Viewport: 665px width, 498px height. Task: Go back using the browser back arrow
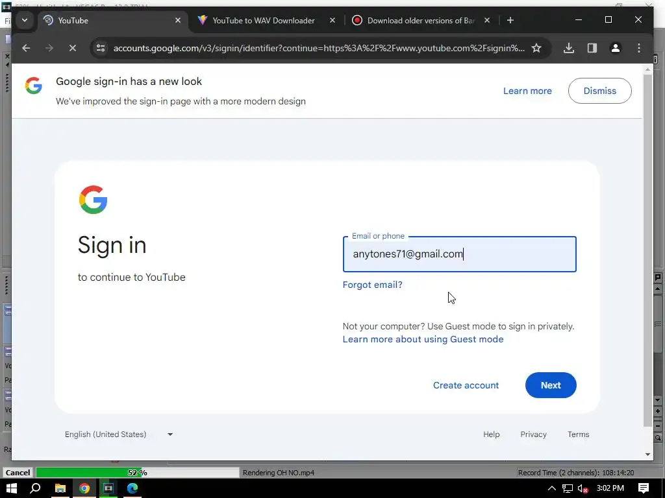[x=26, y=48]
